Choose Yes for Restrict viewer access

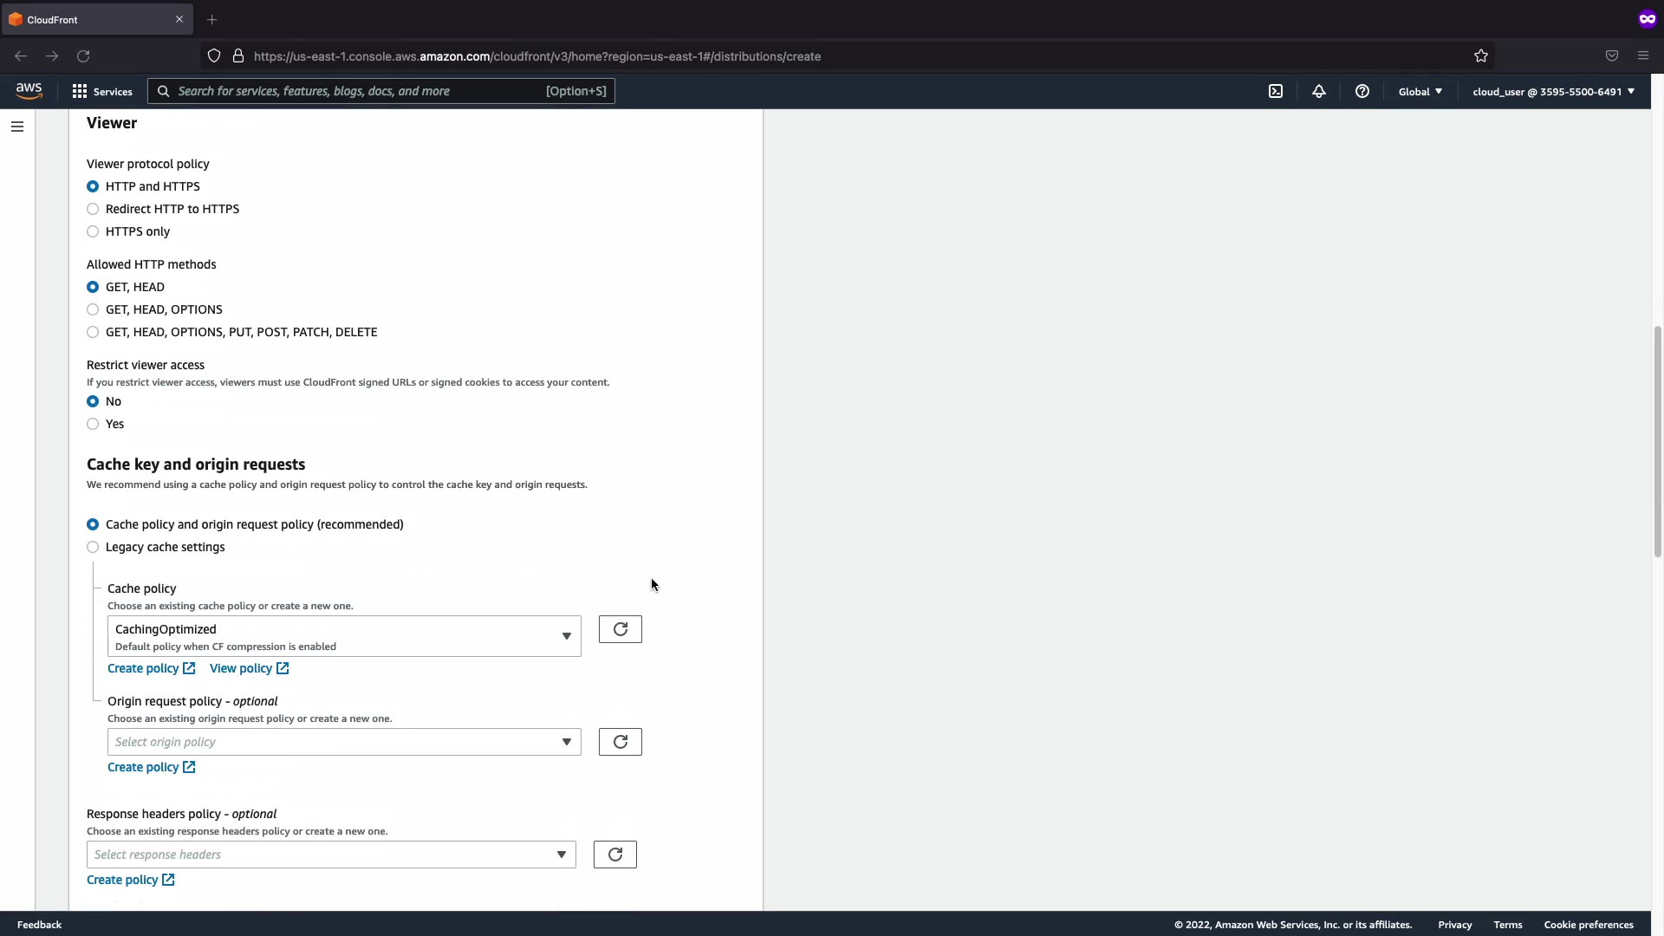(x=93, y=424)
